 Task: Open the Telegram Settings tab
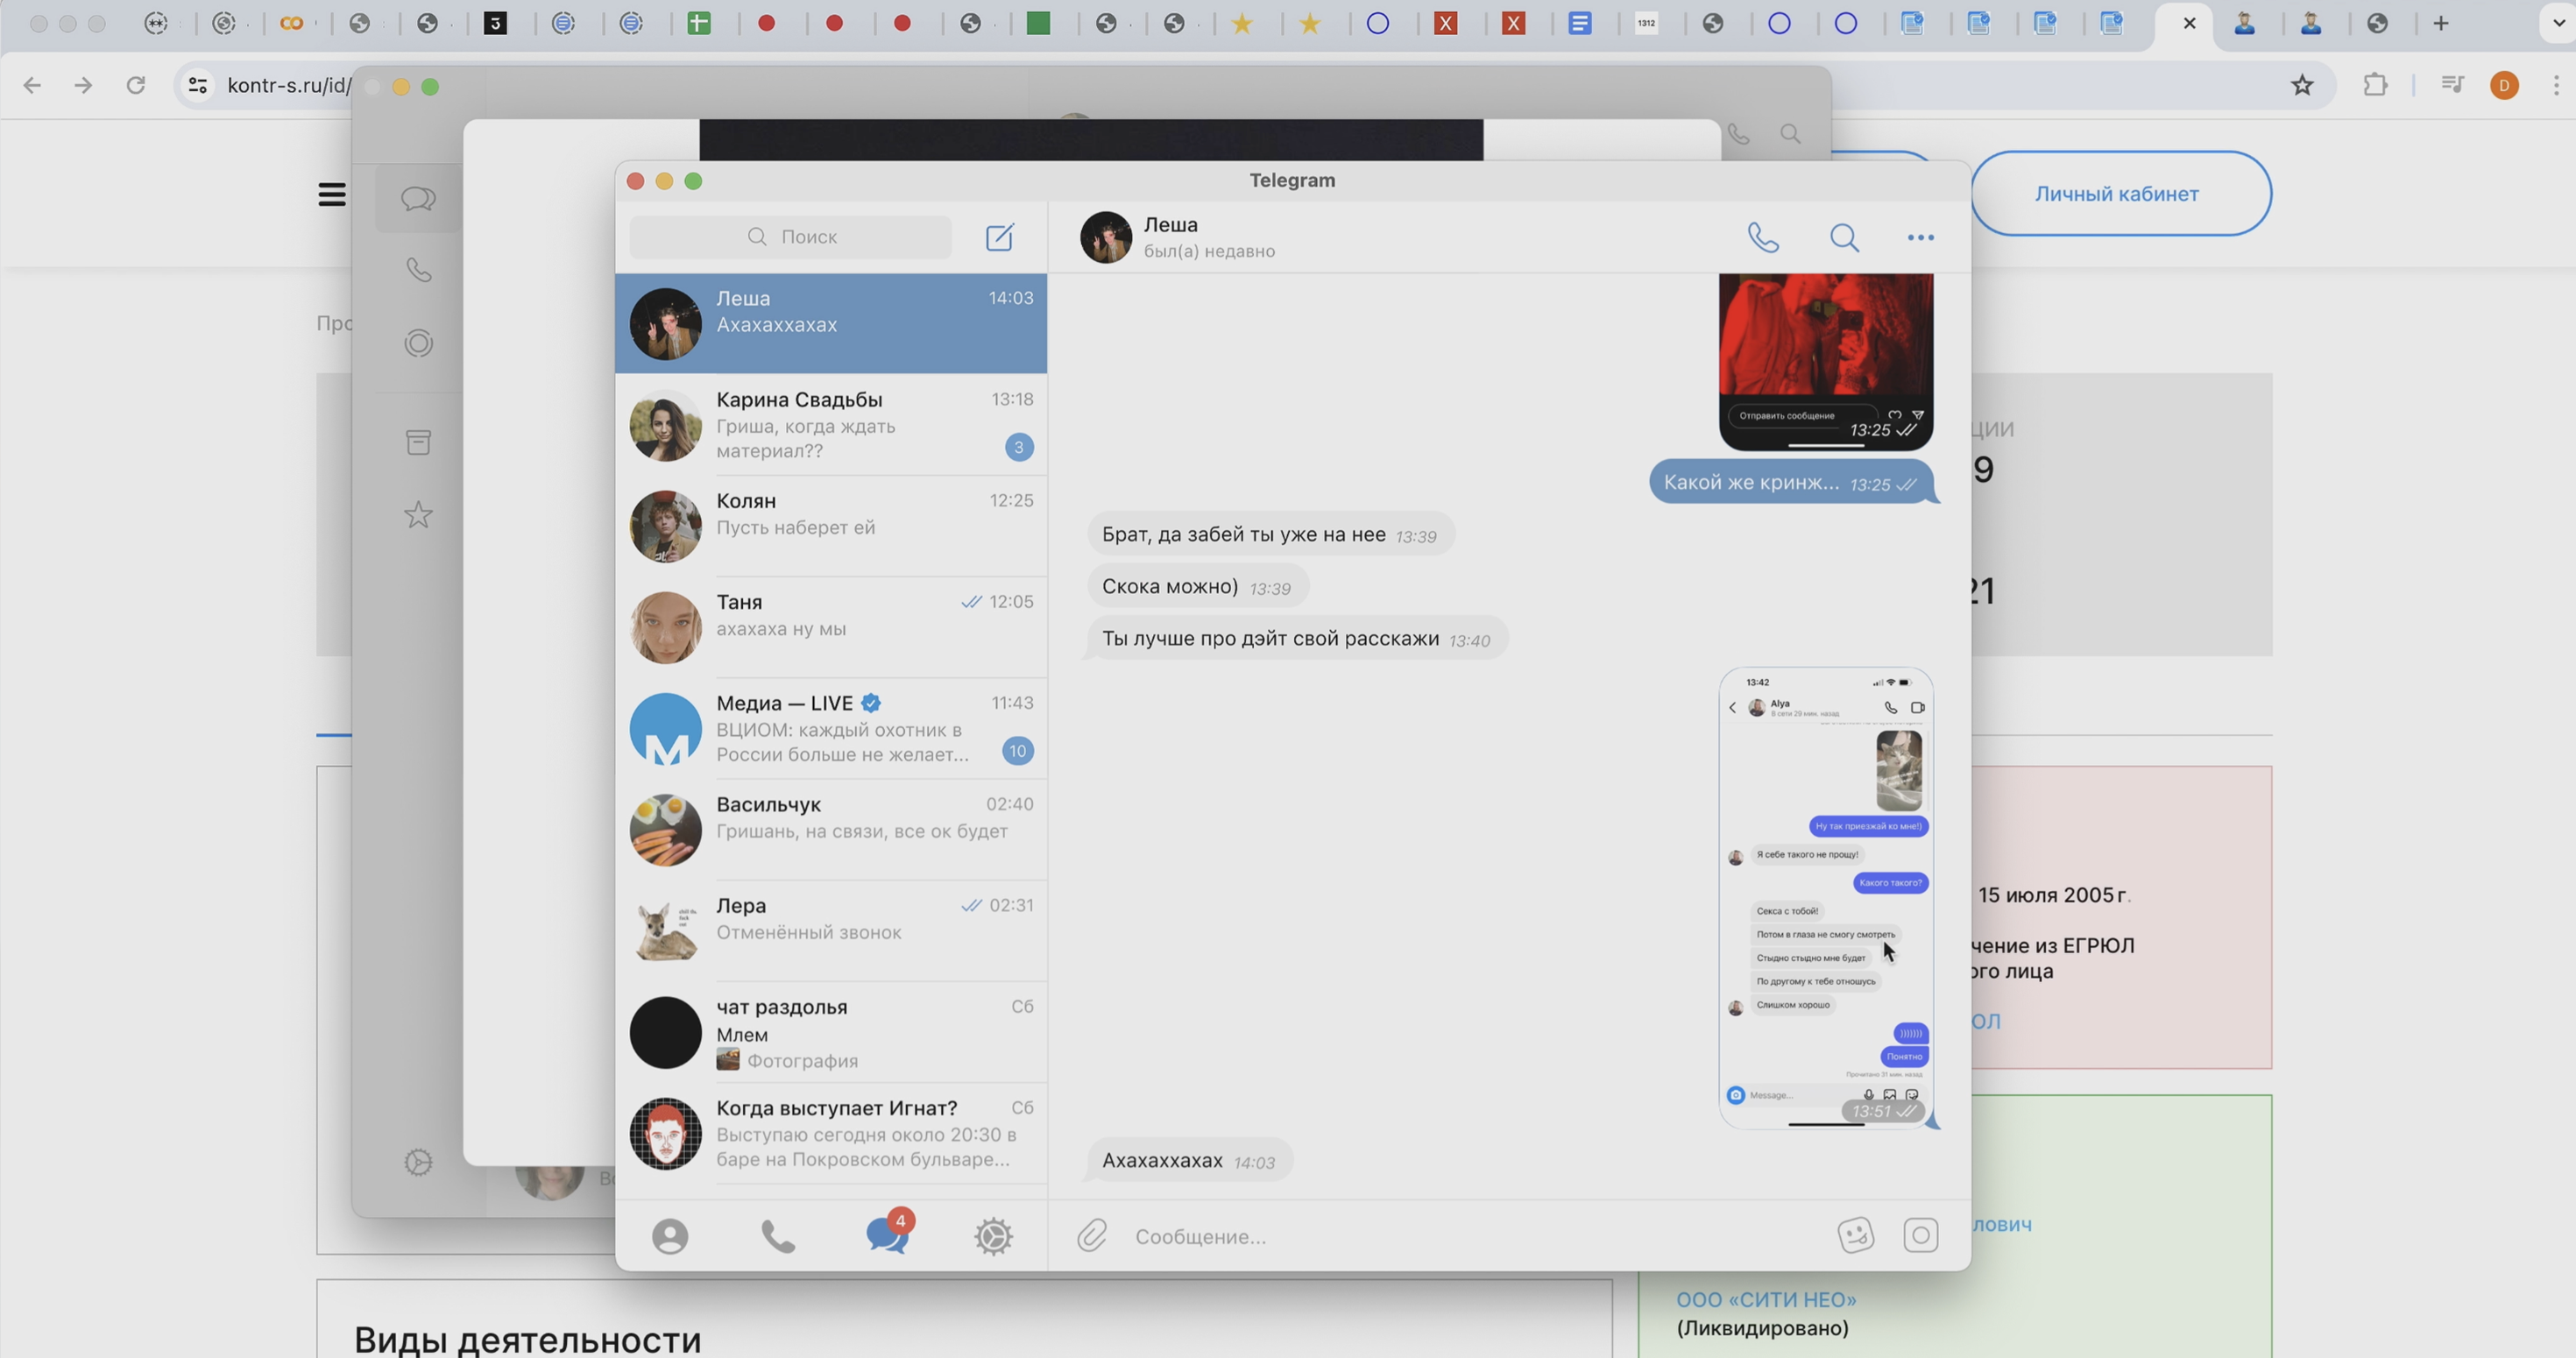[993, 1236]
